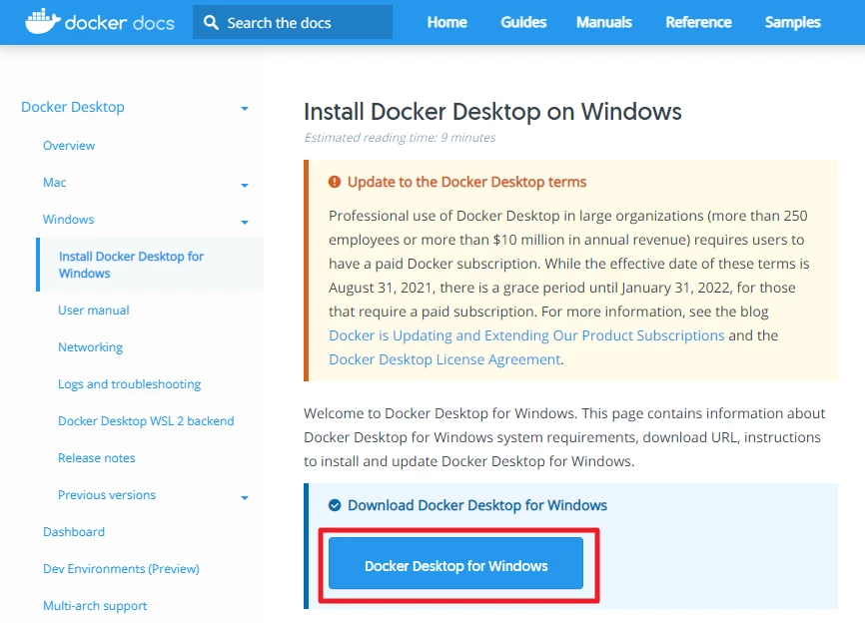Open Logs and troubleshooting page
The image size is (865, 623).
point(129,384)
